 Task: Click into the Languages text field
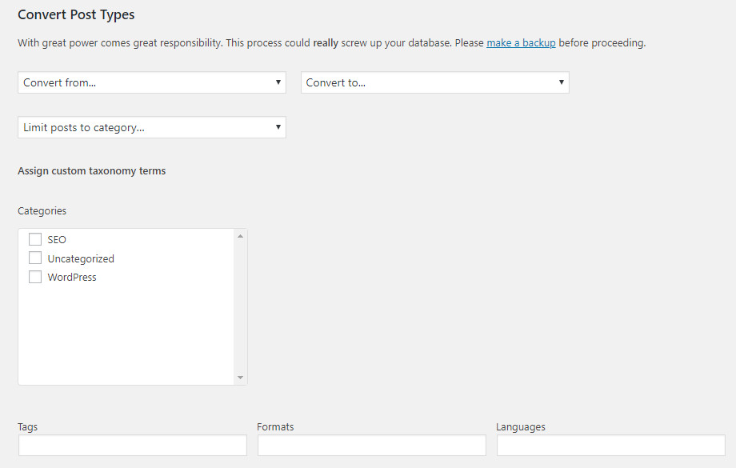tap(611, 445)
